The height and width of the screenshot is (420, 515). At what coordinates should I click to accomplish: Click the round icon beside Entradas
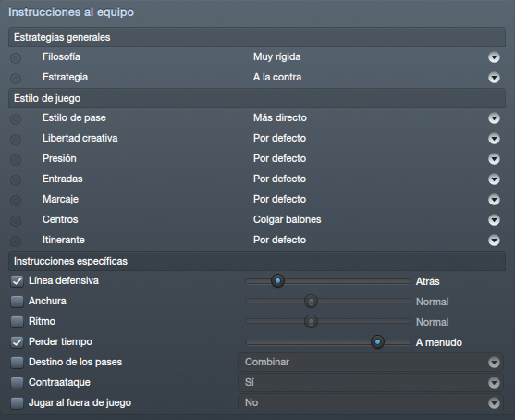coord(16,180)
